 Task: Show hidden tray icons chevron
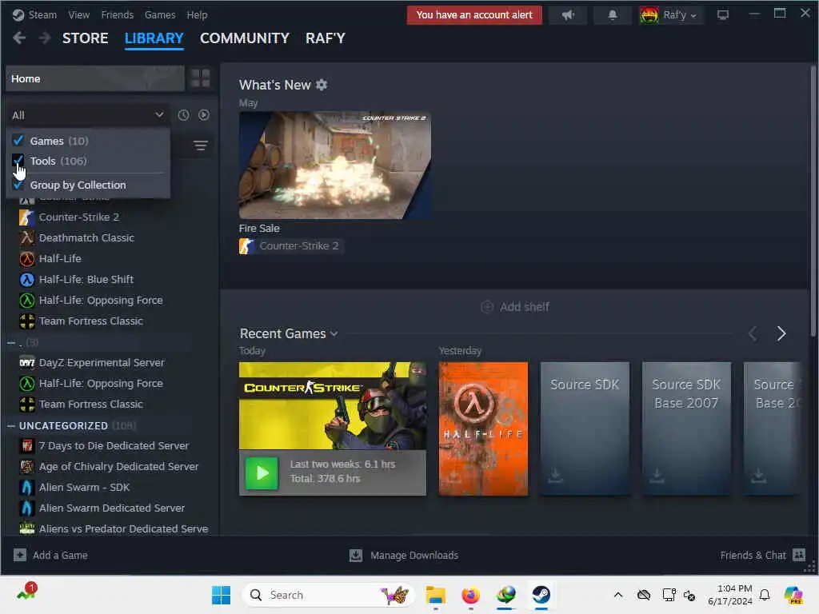618,595
